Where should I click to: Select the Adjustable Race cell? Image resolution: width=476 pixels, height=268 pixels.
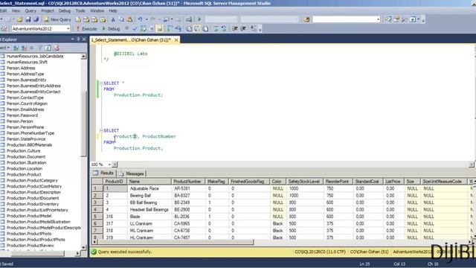(149, 188)
